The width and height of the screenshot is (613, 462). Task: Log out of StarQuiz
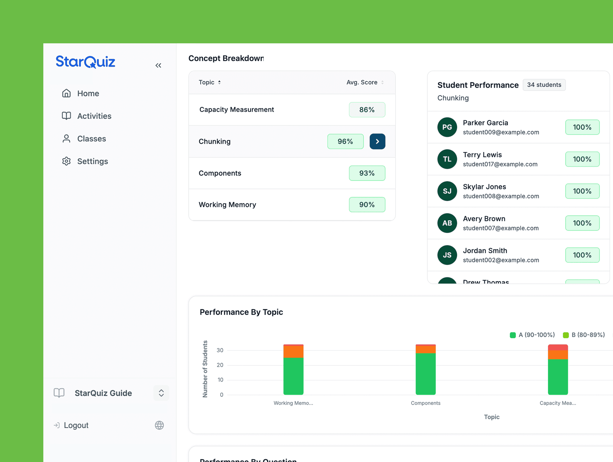pyautogui.click(x=76, y=425)
